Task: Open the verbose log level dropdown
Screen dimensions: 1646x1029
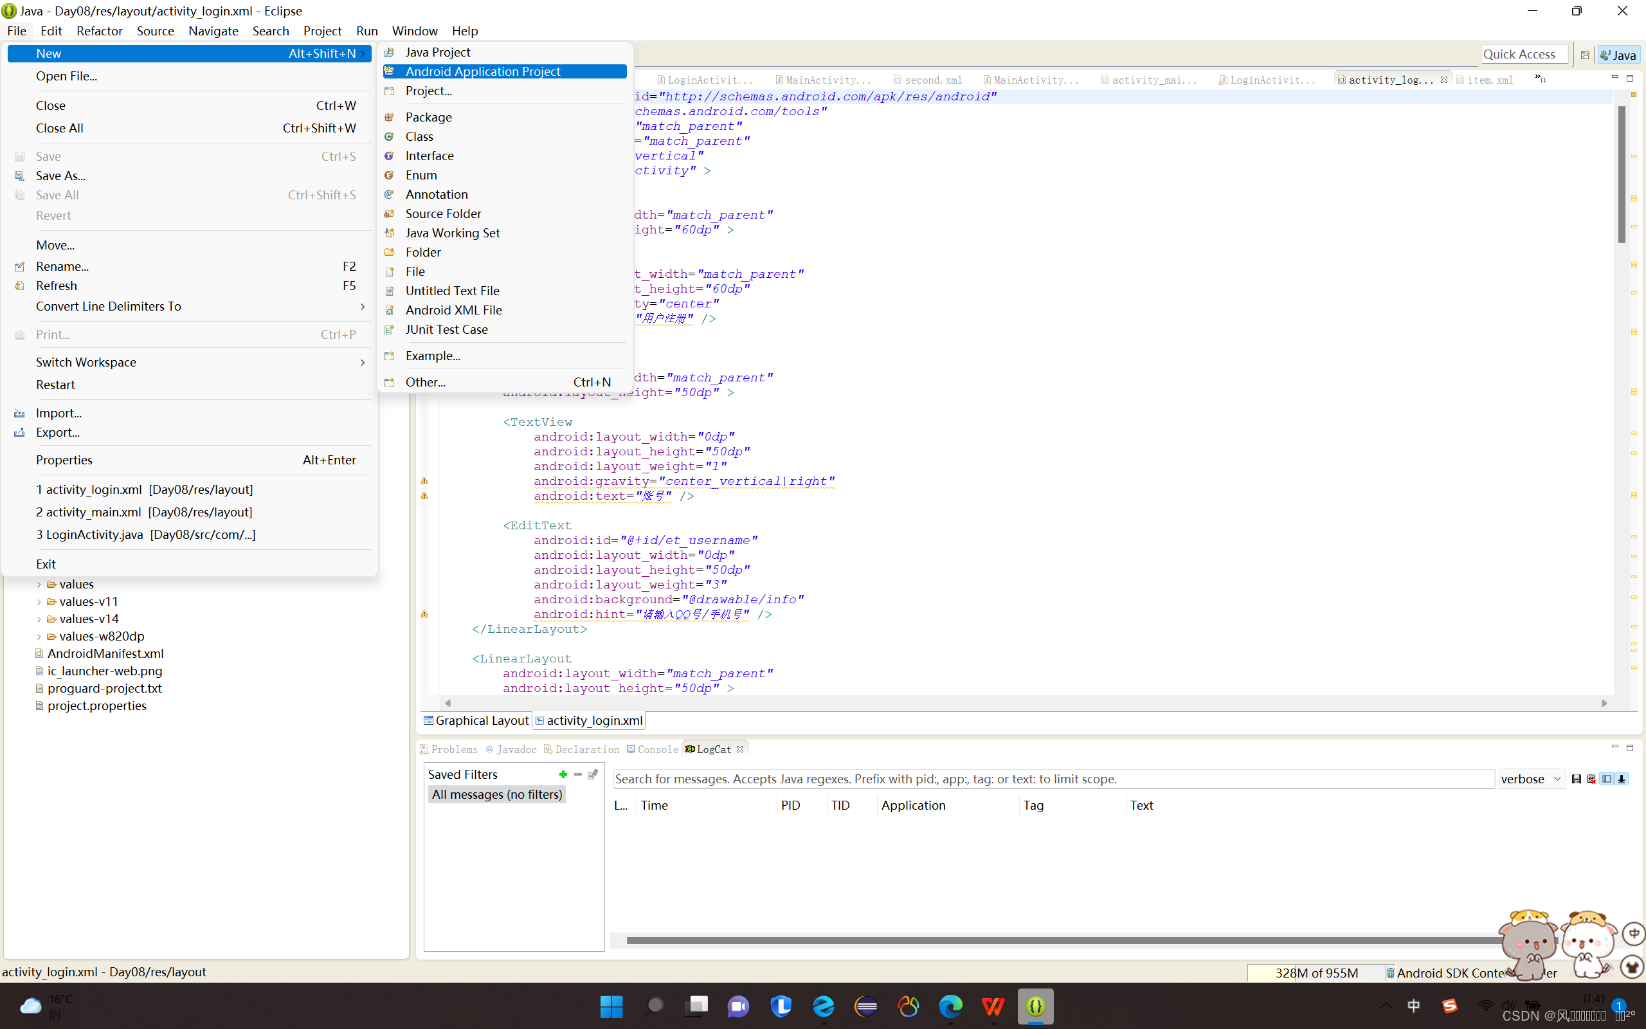Action: 1530,779
